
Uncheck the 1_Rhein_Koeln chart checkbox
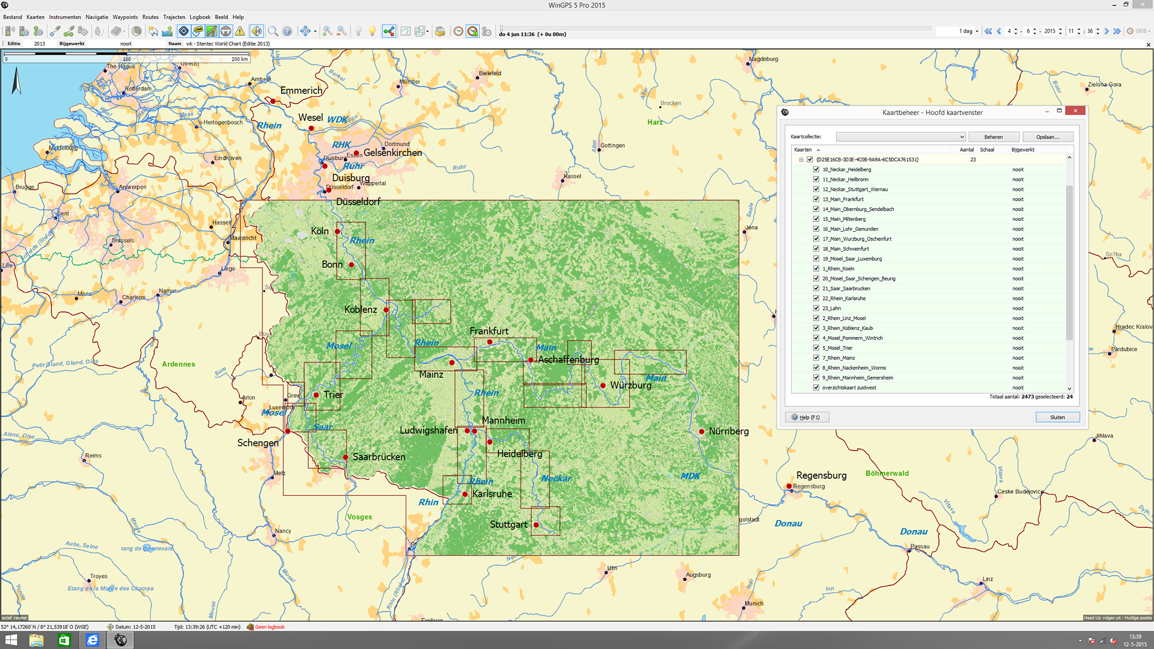(x=816, y=269)
